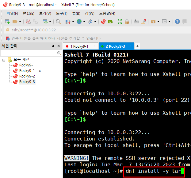Select the 모든 세션 folder

(x=21, y=60)
